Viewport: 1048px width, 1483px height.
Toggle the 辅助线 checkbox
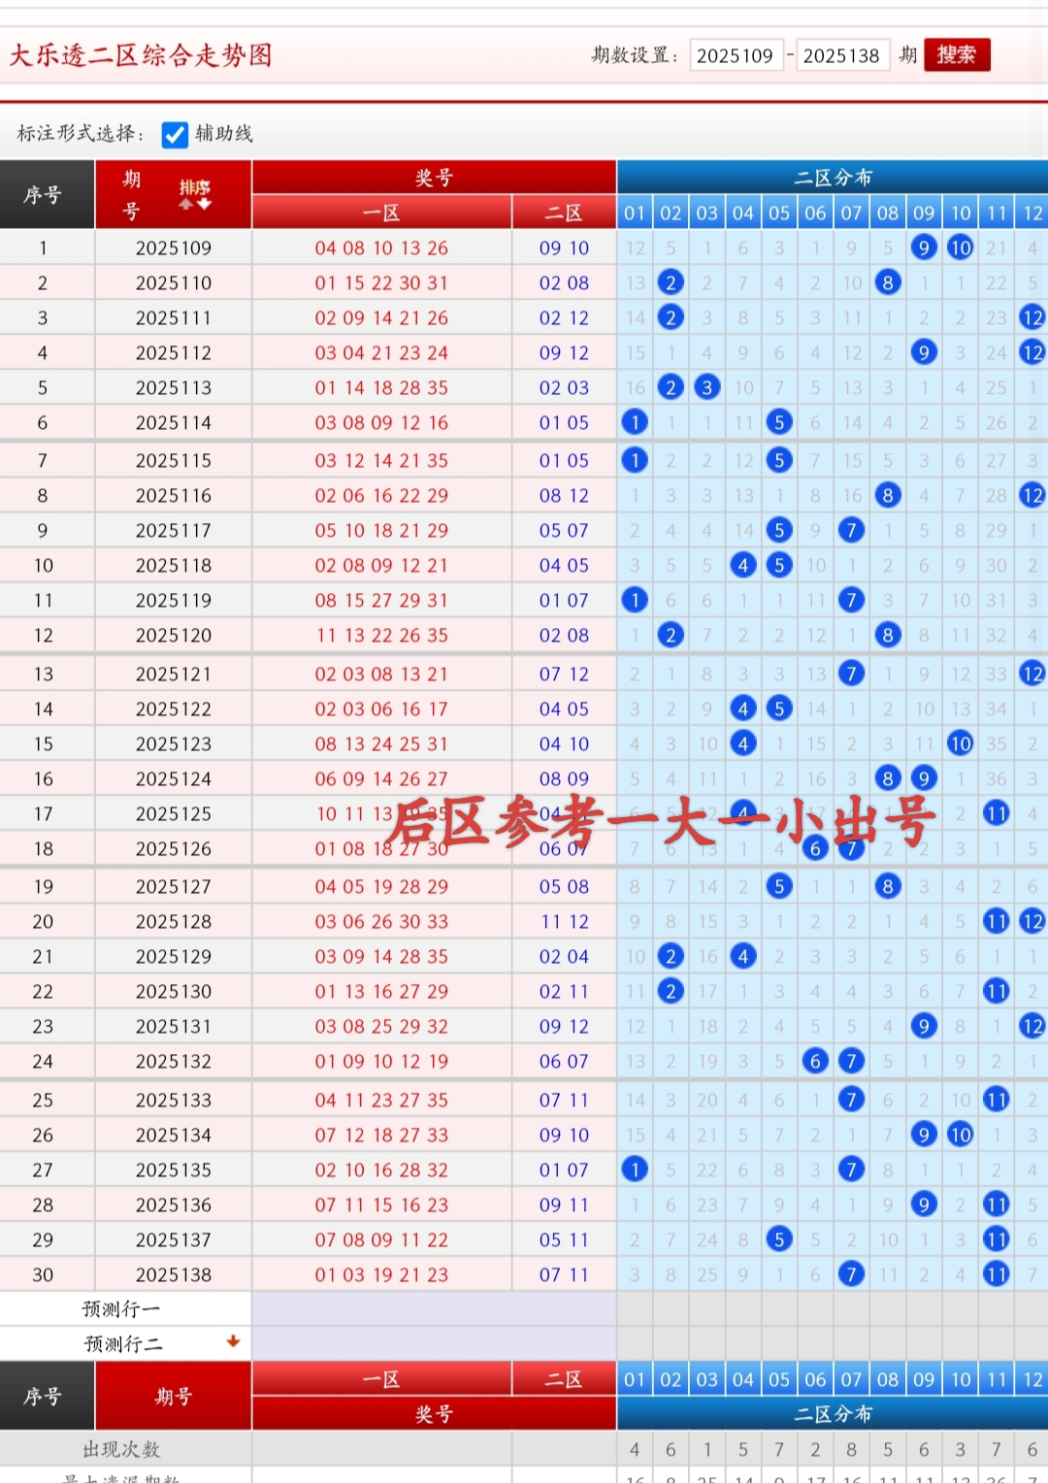point(175,134)
